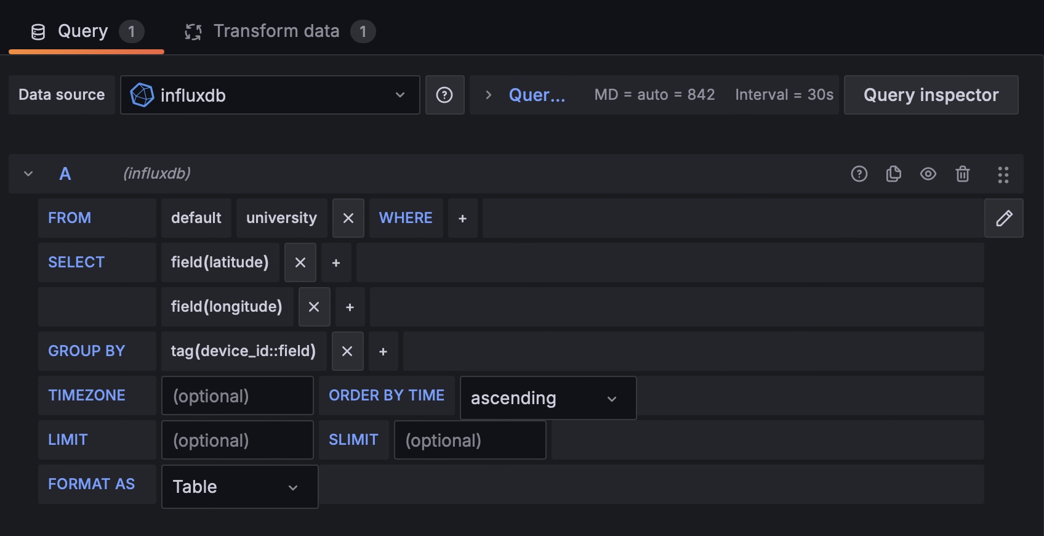Delete query A with trash icon
Viewport: 1044px width, 536px height.
point(963,174)
